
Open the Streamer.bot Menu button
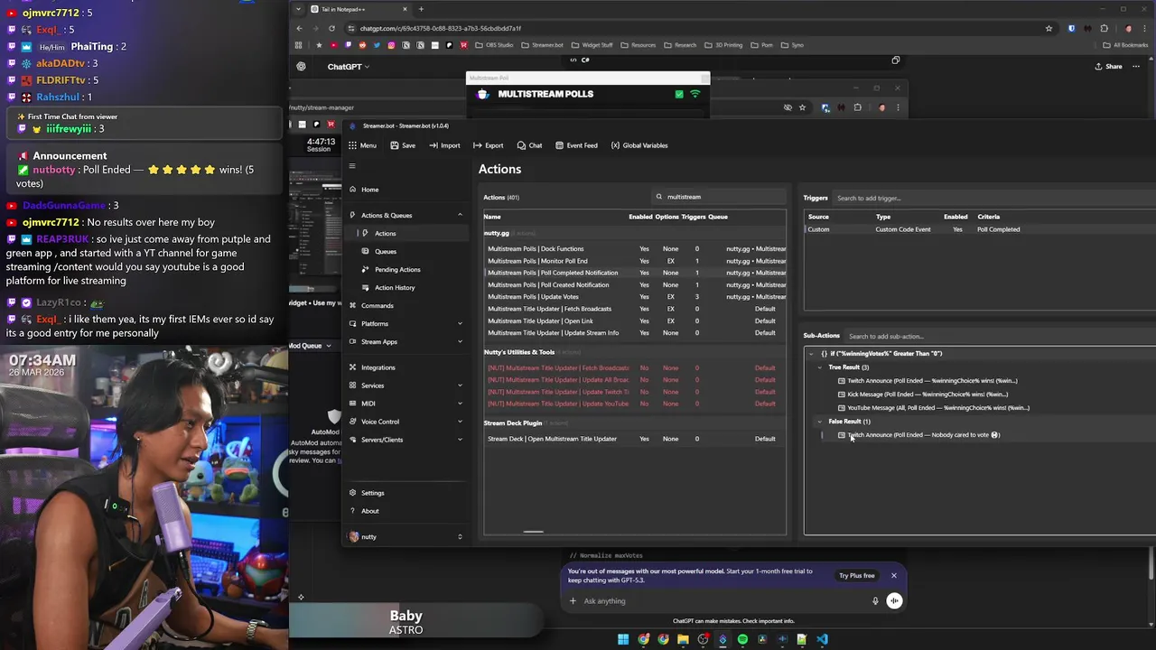tap(362, 145)
